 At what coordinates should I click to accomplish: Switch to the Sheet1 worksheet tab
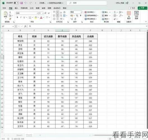click(x=19, y=135)
